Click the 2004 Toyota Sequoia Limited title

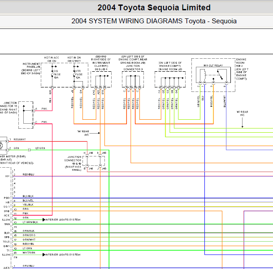[154, 8]
